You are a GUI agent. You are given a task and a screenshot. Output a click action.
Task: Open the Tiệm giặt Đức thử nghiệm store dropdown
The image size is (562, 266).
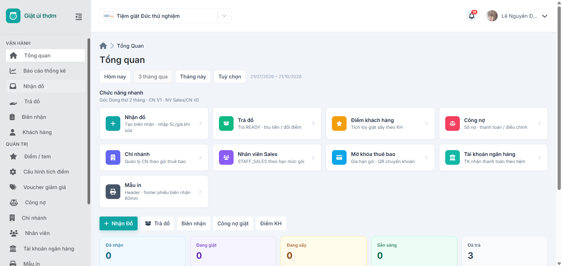click(165, 16)
